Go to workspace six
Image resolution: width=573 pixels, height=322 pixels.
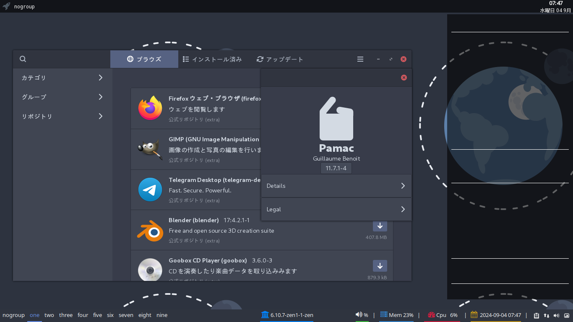pyautogui.click(x=110, y=315)
